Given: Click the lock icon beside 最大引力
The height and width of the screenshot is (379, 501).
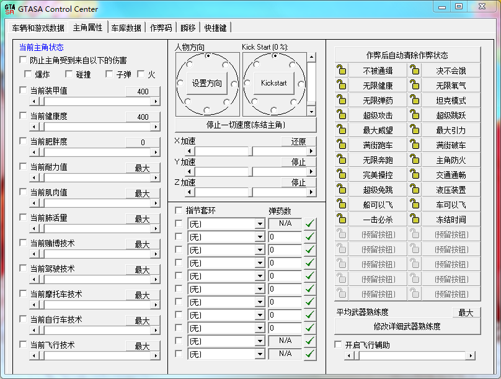Looking at the screenshot, I should [414, 130].
